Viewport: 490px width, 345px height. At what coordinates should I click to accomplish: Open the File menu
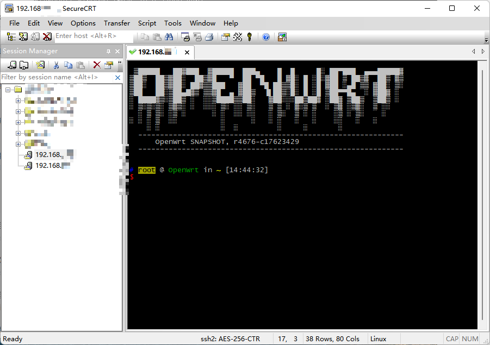coord(14,23)
